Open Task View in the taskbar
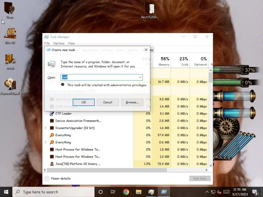Image resolution: width=263 pixels, height=197 pixels. click(x=113, y=192)
